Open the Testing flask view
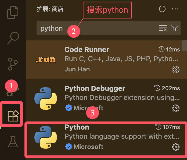187x160 pixels. [13, 142]
